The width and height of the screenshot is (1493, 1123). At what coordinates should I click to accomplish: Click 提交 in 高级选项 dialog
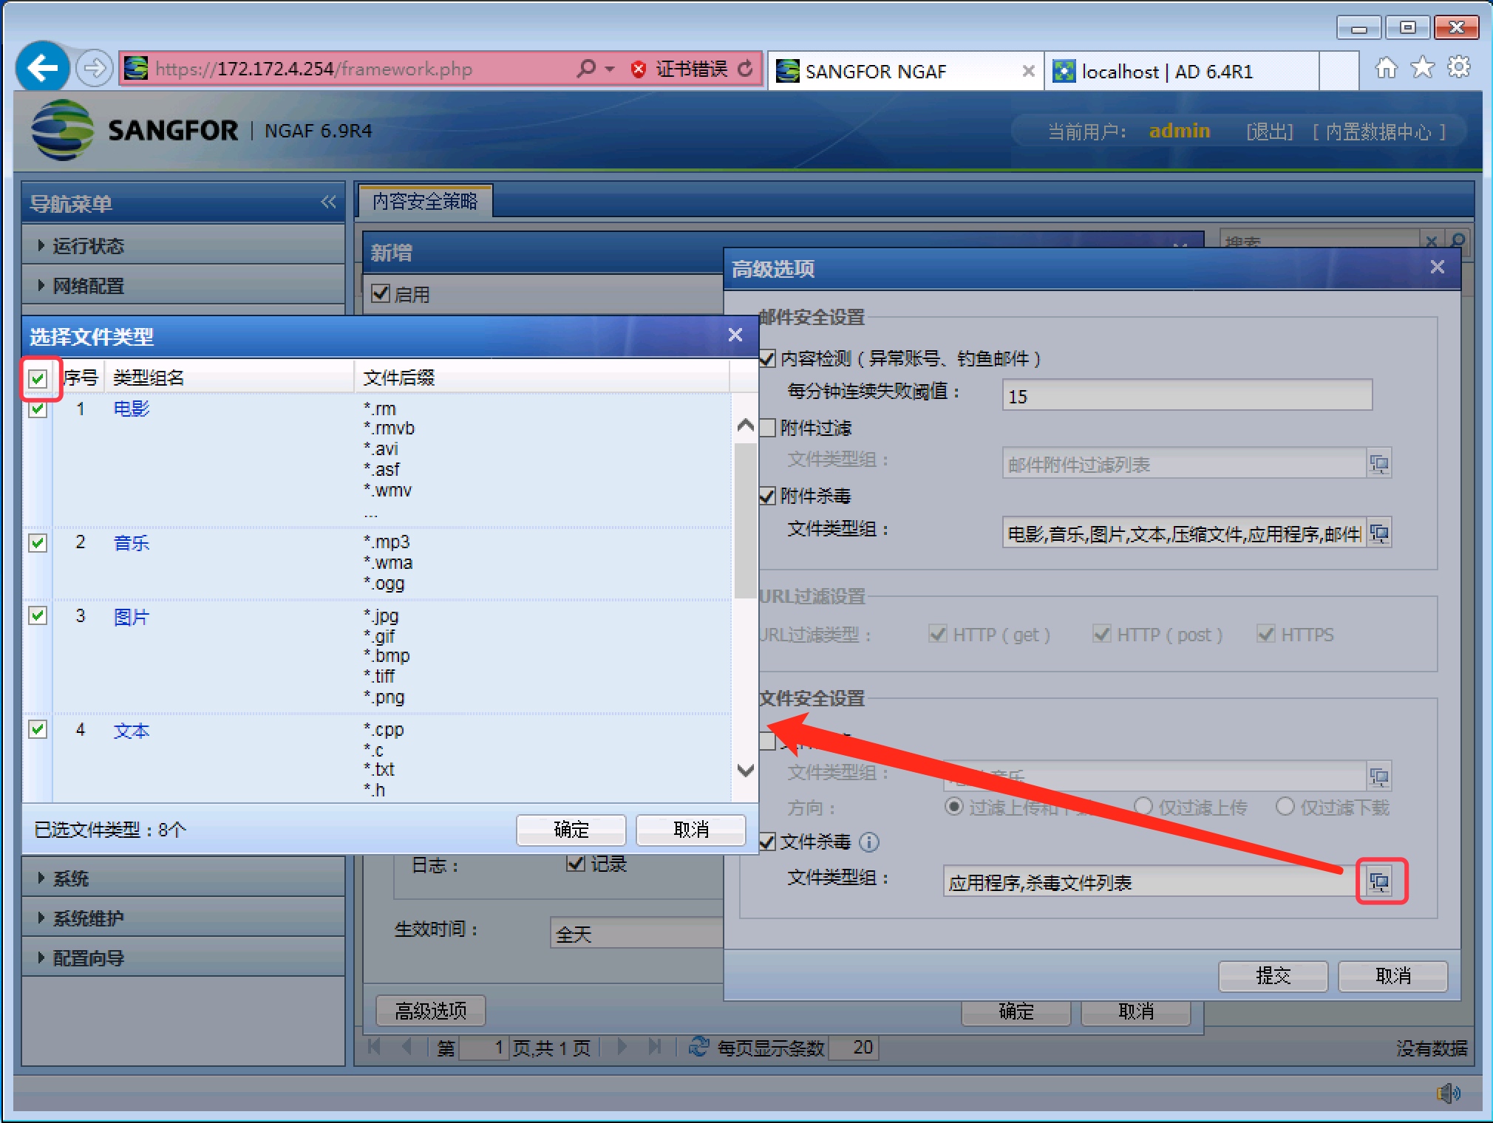click(1272, 976)
